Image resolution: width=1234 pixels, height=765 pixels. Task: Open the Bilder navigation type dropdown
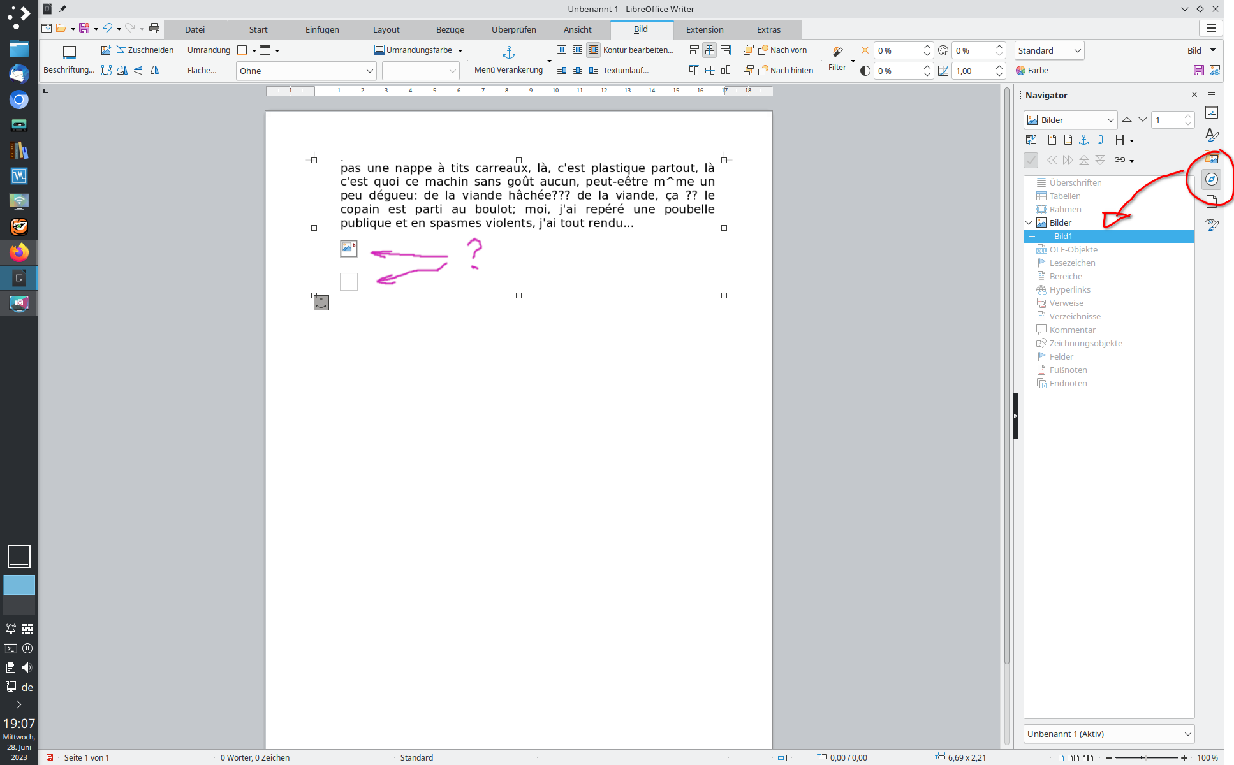point(1070,120)
